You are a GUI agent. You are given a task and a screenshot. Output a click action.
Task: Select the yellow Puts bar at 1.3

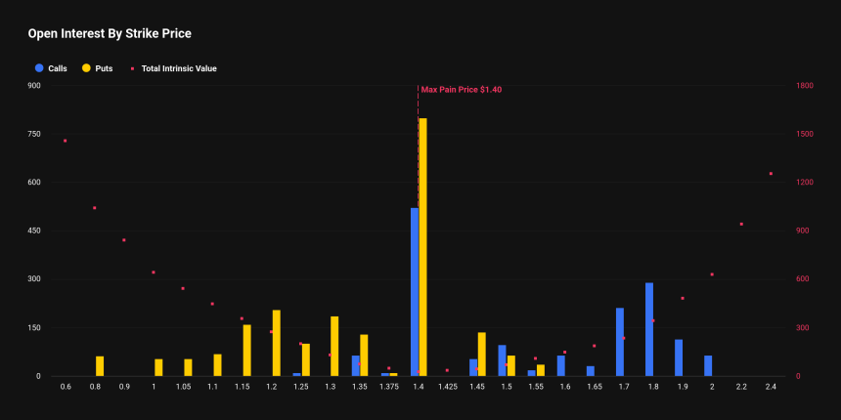334,346
